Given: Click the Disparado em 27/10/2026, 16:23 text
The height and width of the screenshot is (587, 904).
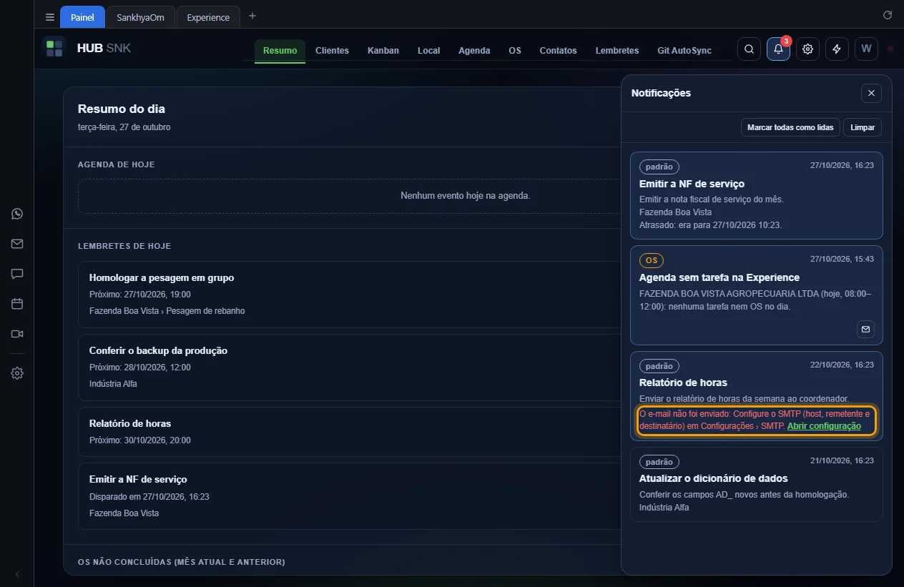Looking at the screenshot, I should 149,496.
